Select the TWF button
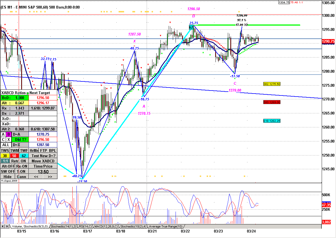This screenshot has width=336, height=238. tap(24, 151)
